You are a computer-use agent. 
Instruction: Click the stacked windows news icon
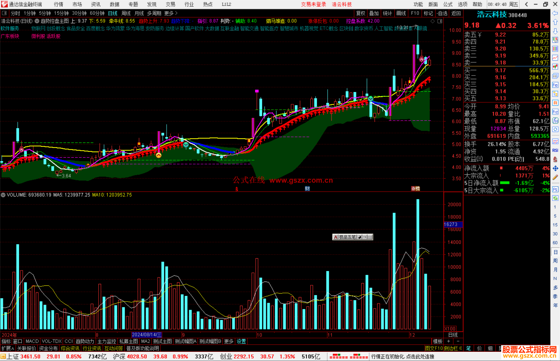[x=555, y=76]
